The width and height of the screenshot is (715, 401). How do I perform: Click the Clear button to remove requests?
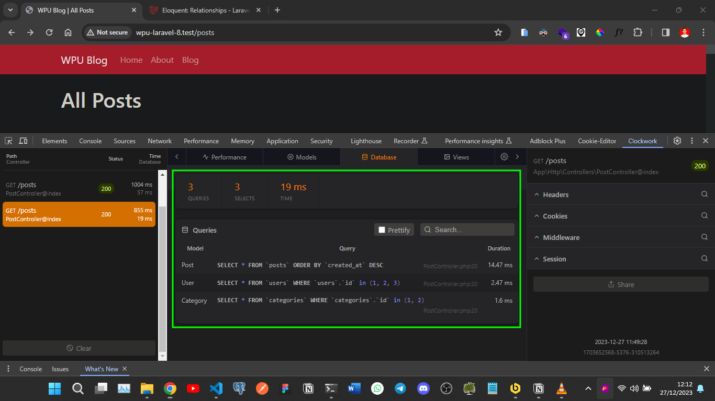80,348
